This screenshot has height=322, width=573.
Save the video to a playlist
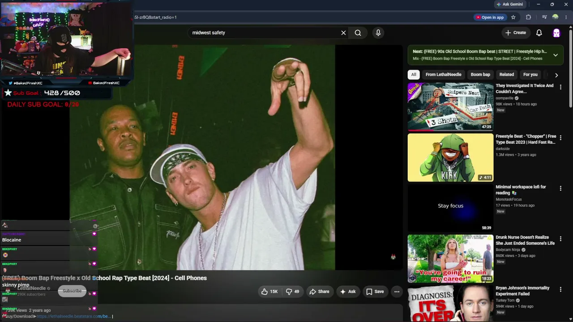coord(375,292)
